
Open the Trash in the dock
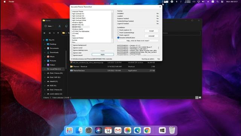pyautogui.click(x=172, y=130)
